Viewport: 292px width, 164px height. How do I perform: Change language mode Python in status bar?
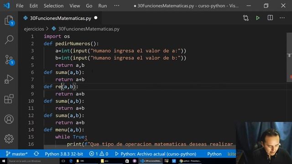point(214,154)
